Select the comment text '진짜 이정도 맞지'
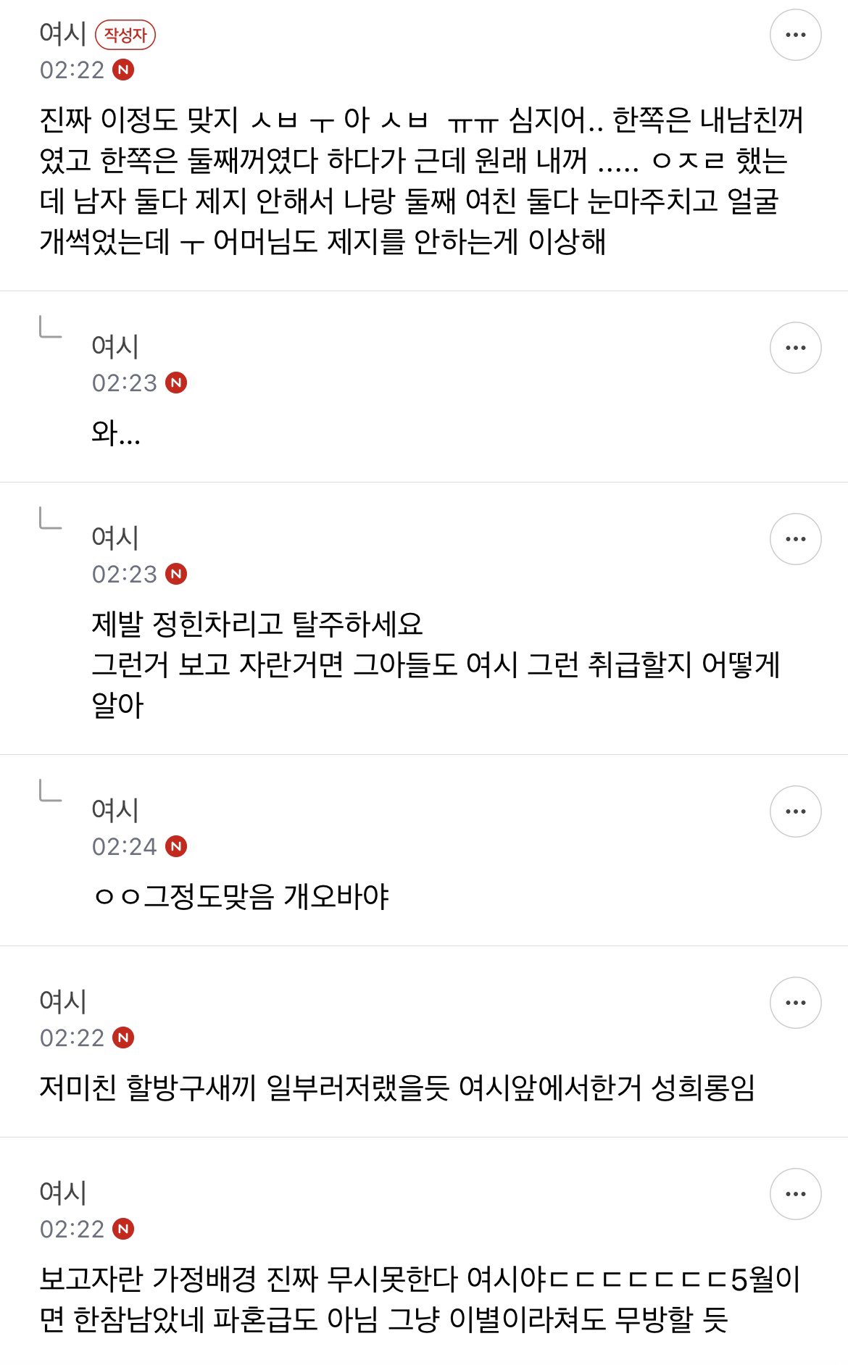This screenshot has height=1365, width=848. tap(139, 120)
